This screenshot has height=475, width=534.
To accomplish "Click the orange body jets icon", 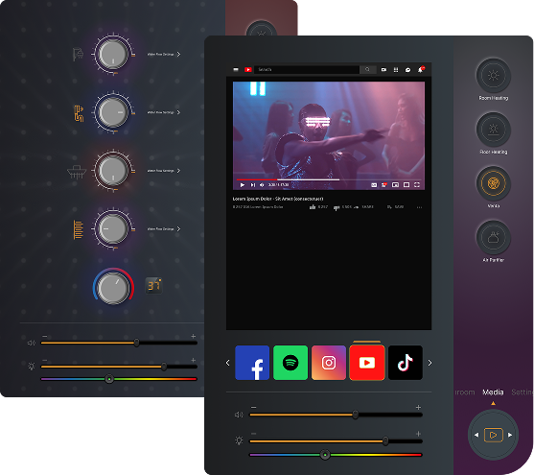I will coord(79,113).
